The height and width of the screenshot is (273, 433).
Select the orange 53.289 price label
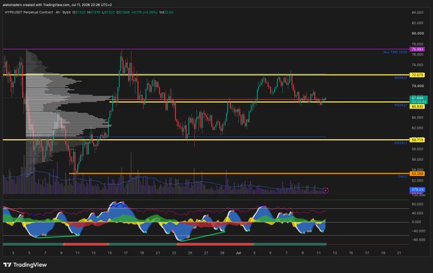[x=416, y=174]
